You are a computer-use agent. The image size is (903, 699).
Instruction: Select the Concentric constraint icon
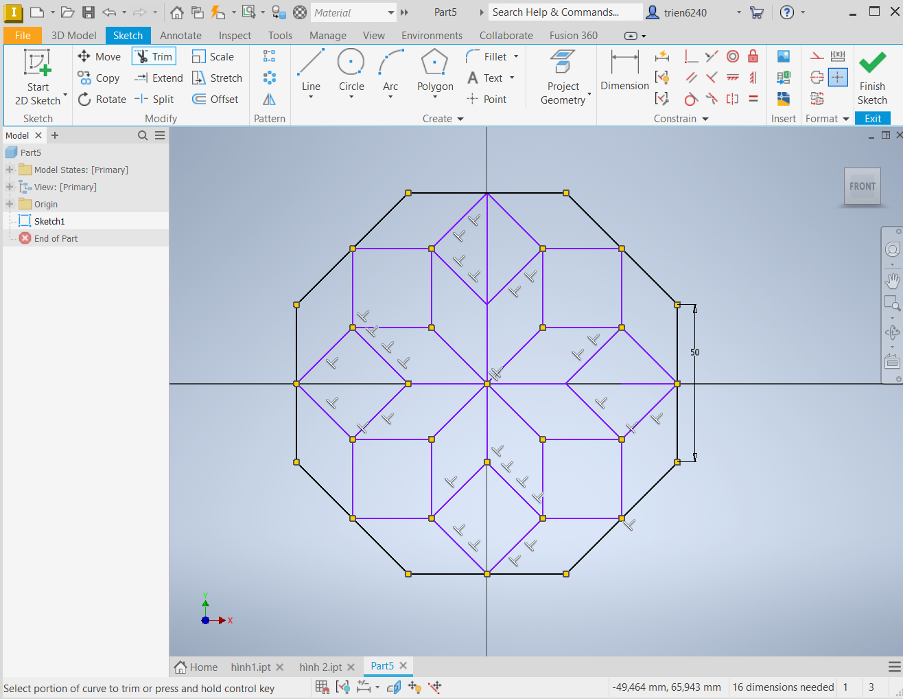coord(733,56)
